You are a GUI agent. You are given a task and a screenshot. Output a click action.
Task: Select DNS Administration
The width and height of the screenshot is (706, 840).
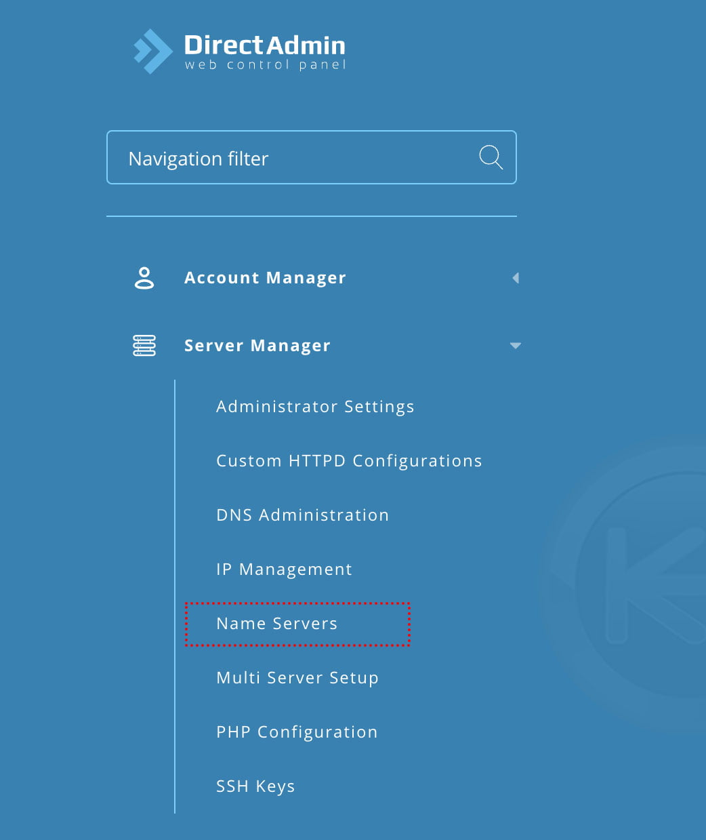pos(302,515)
